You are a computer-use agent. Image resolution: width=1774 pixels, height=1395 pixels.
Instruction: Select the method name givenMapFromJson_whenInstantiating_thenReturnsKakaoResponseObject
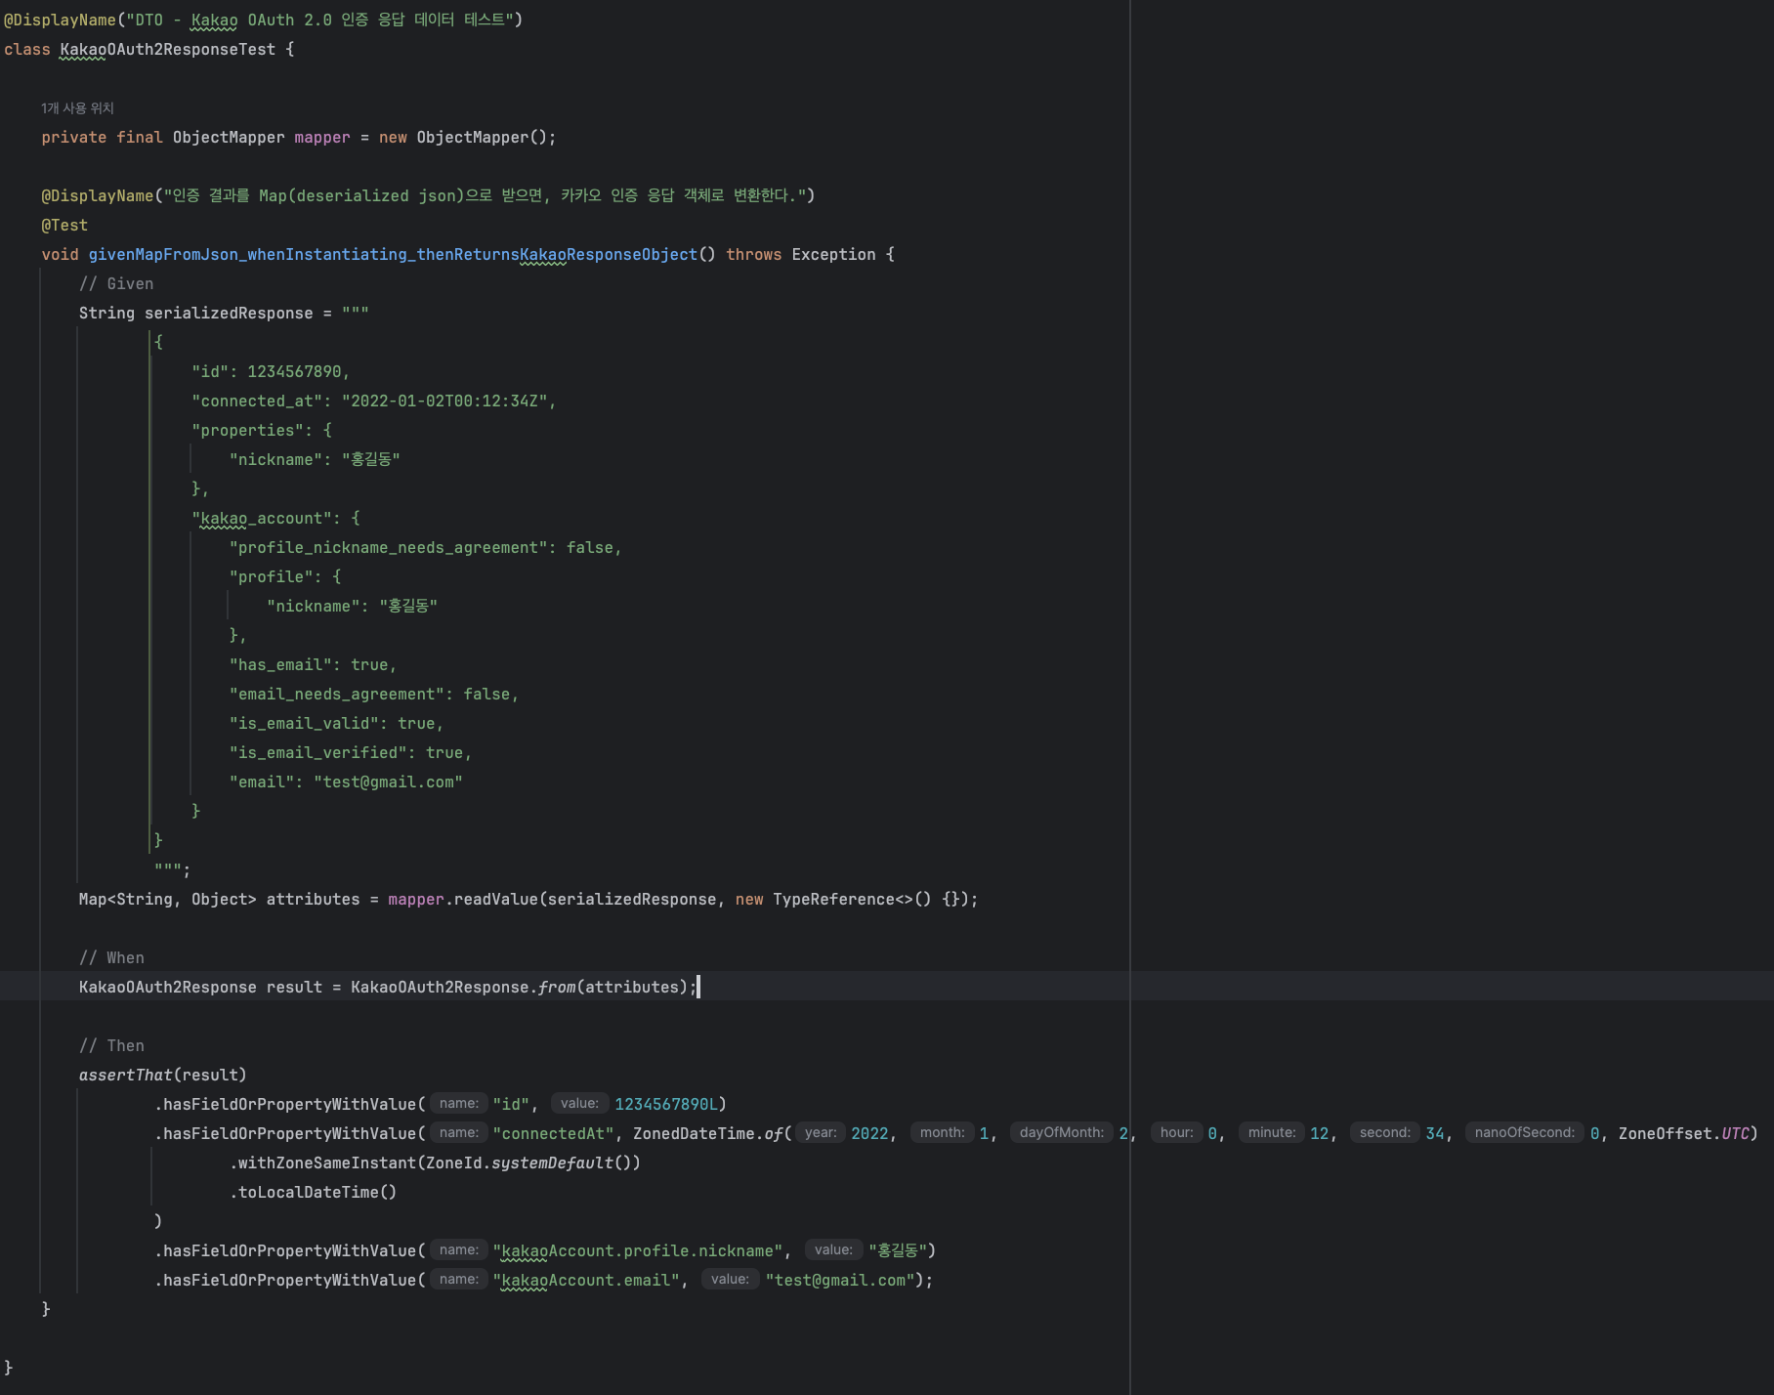(x=393, y=255)
